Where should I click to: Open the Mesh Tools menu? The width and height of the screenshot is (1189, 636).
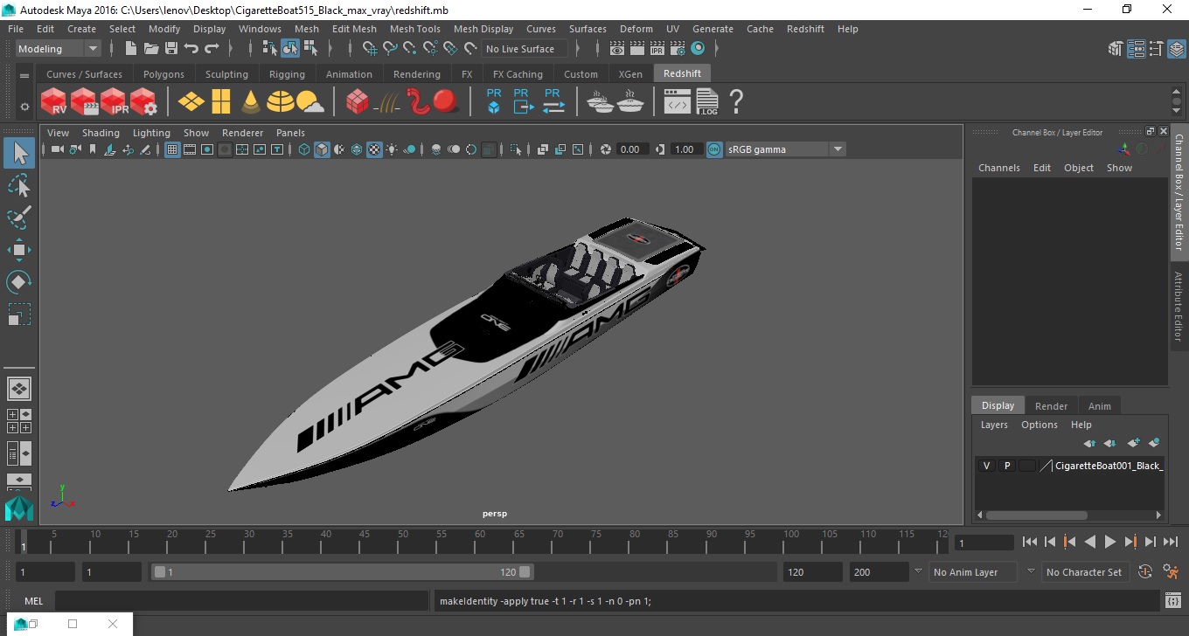[x=414, y=29]
